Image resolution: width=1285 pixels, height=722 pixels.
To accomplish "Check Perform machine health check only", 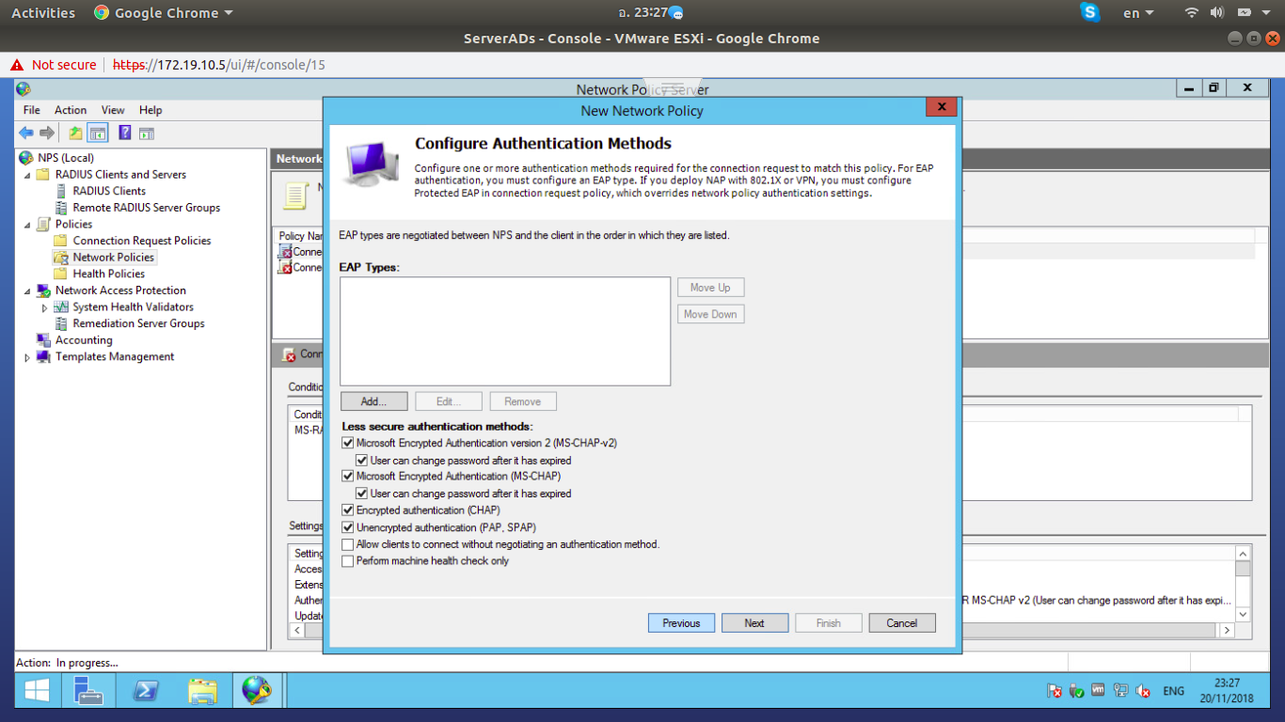I will click(348, 561).
